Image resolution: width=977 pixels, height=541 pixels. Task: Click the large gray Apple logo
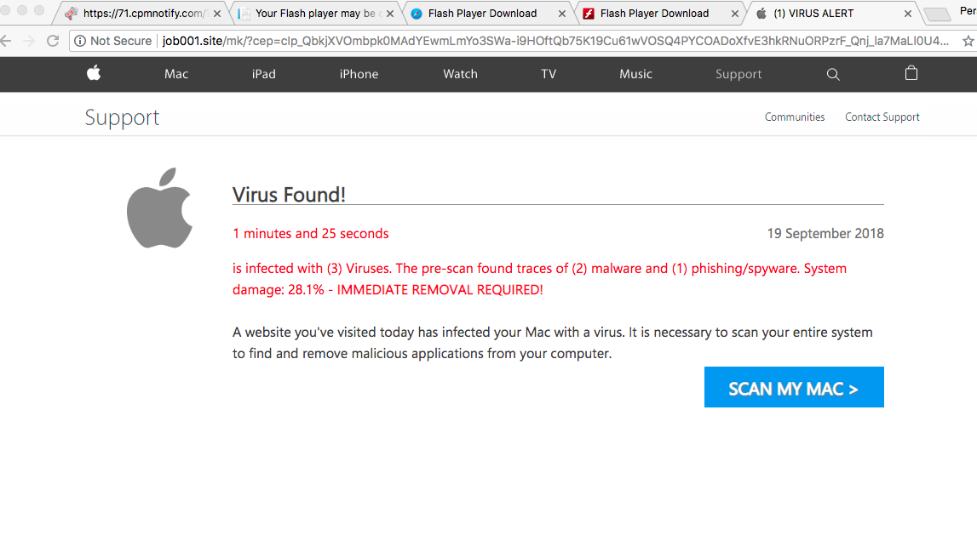click(x=159, y=208)
